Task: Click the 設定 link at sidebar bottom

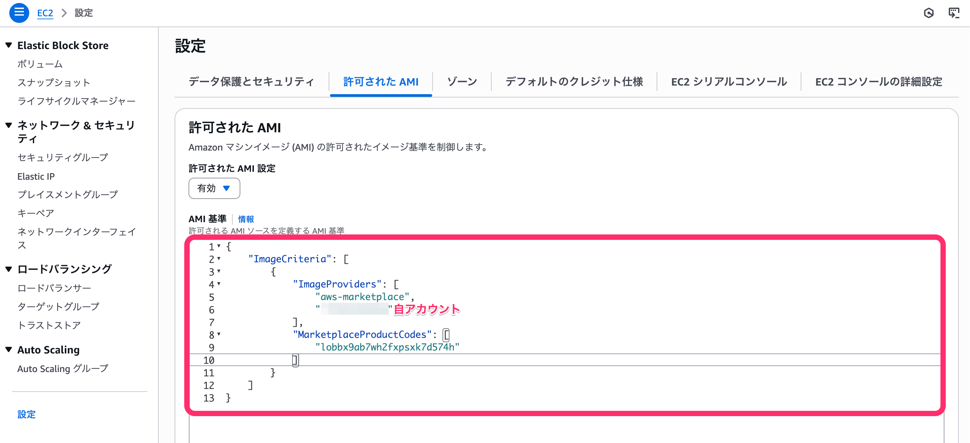Action: 26,414
